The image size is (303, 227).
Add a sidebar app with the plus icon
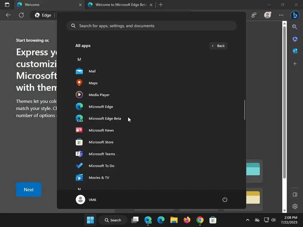[x=295, y=64]
